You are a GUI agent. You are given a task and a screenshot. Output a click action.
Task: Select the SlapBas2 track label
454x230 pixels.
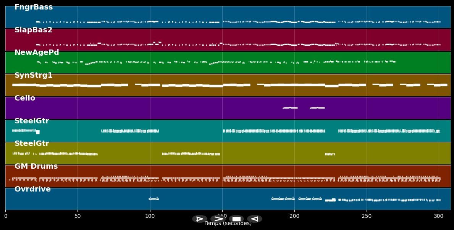click(33, 30)
